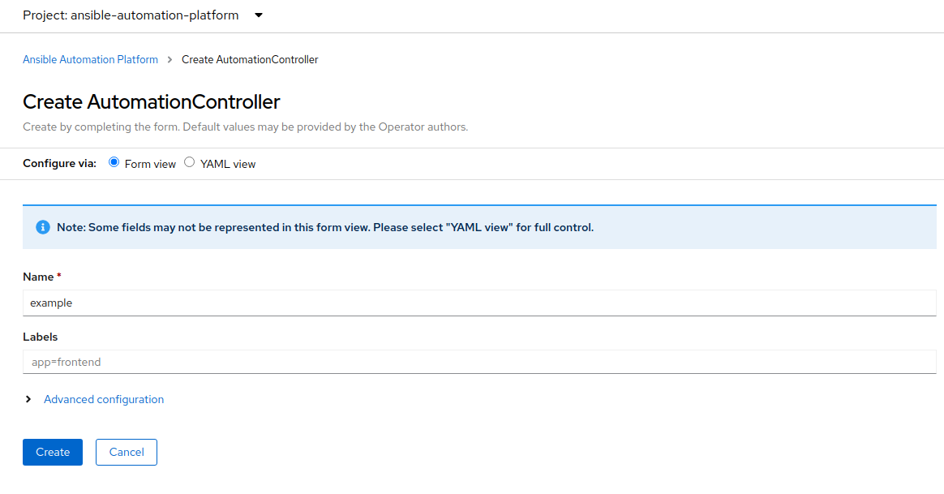This screenshot has width=944, height=494.
Task: Click the Labels field with app=frontend placeholder
Action: coord(479,362)
